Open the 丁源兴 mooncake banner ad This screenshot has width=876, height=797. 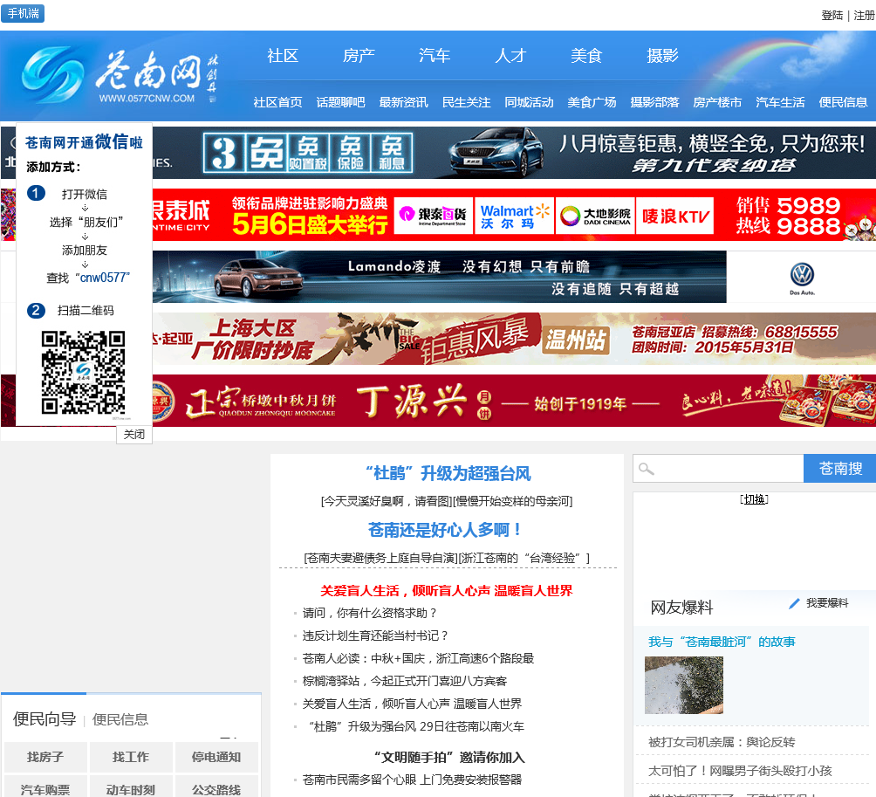514,401
